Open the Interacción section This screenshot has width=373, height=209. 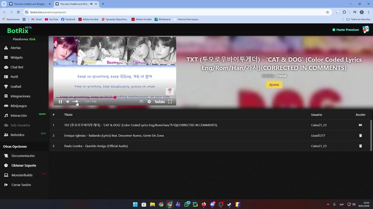pyautogui.click(x=19, y=116)
